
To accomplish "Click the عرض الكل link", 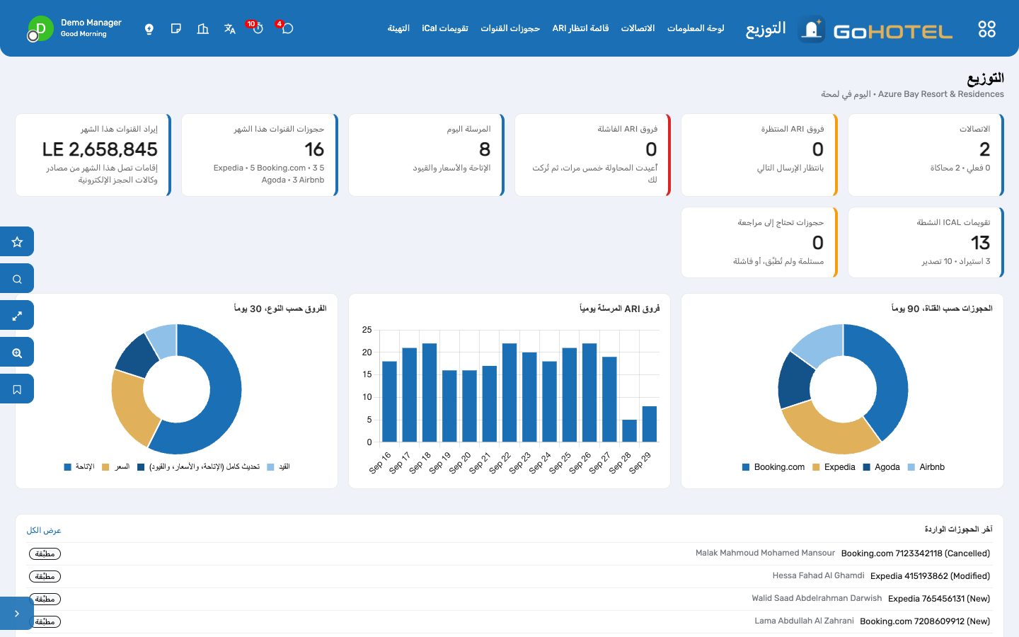I will tap(44, 530).
